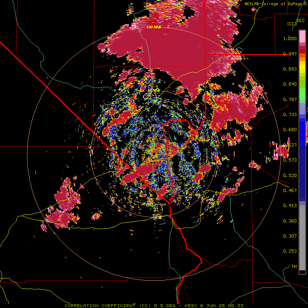Click the 0.573 scale label
The height and width of the screenshot is (308, 308).
290,160
